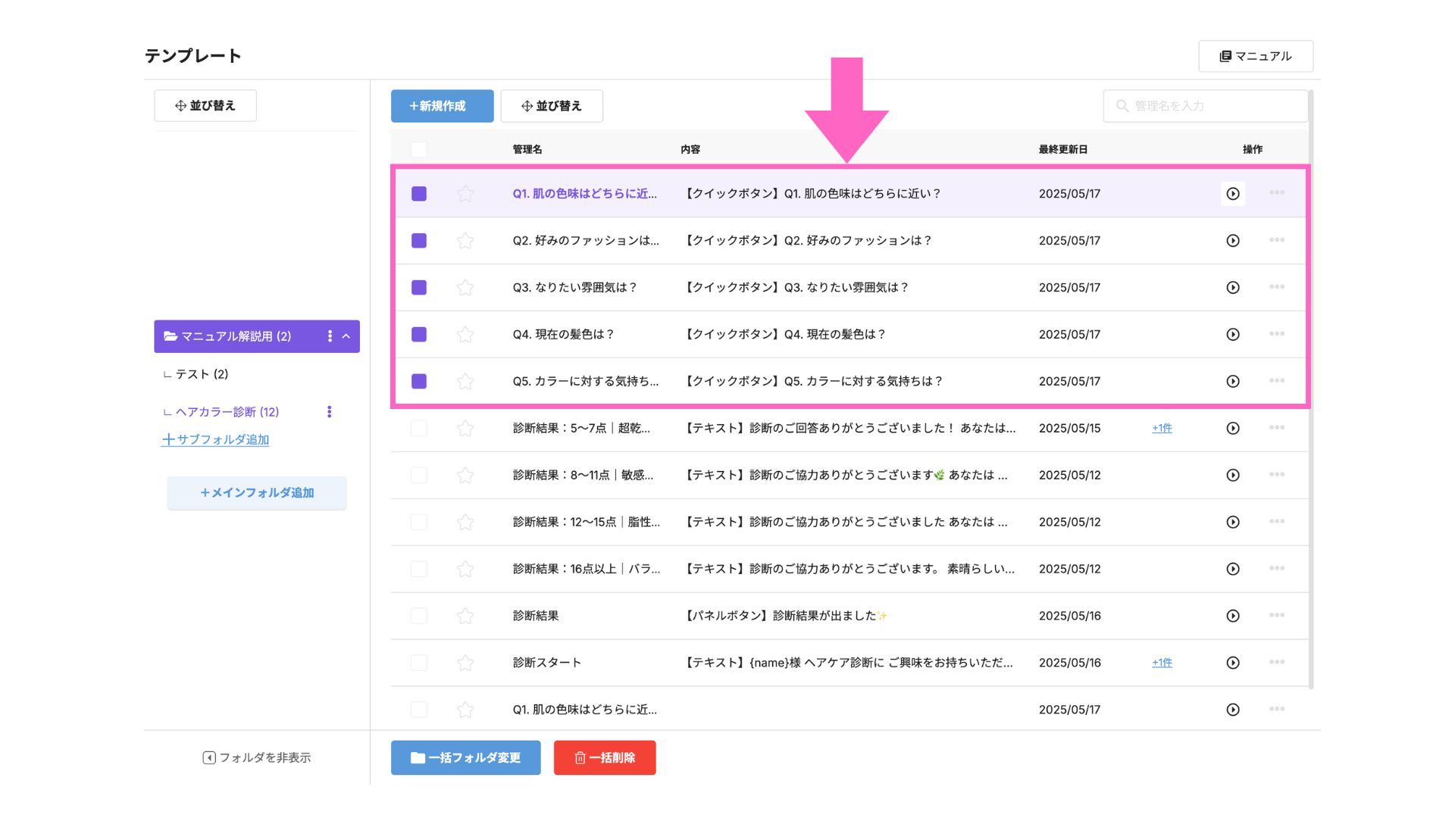This screenshot has height=818, width=1455.
Task: Collapse the マニュアル解説用 folder chevron
Action: pos(346,336)
